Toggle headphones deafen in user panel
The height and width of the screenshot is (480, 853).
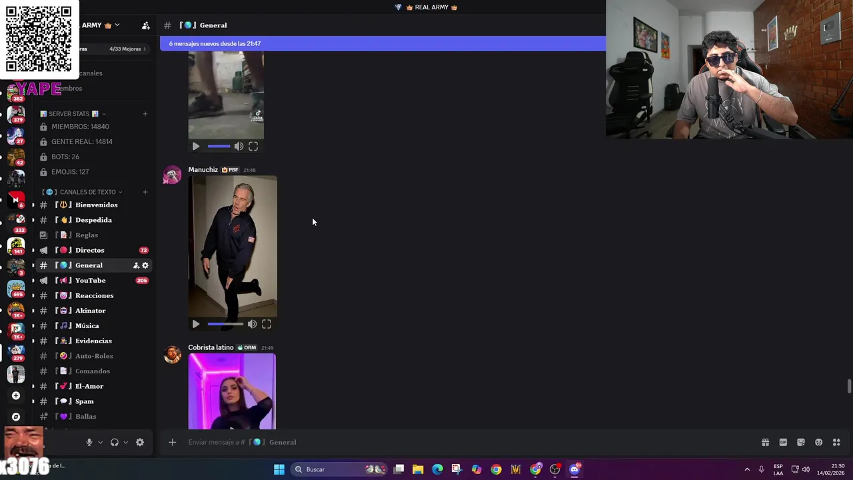[x=115, y=442]
